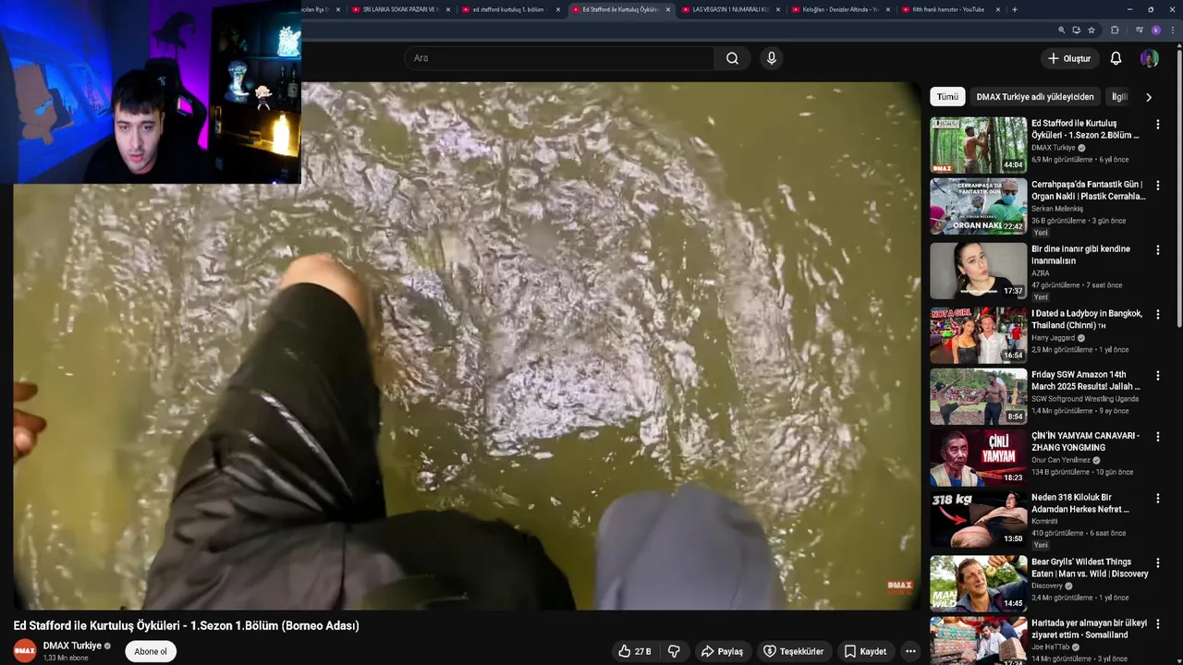This screenshot has width=1183, height=665.
Task: Click Serkan Mellenkiş channel name
Action: pyautogui.click(x=1057, y=209)
